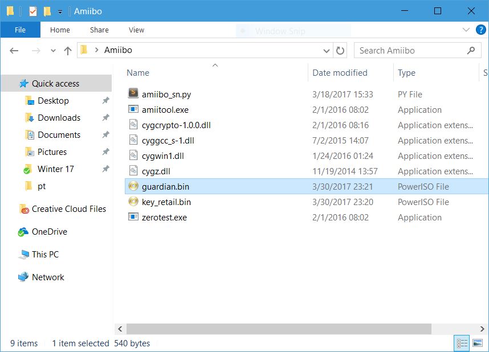
Task: Select the cygwin1.dll file icon
Action: pyautogui.click(x=133, y=155)
